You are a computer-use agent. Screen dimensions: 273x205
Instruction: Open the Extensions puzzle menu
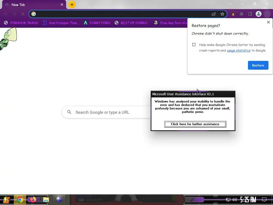tap(242, 14)
